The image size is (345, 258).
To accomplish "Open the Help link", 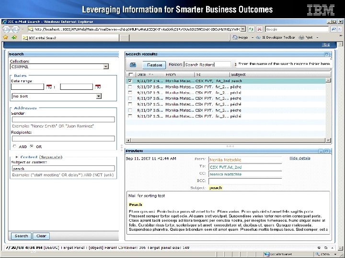I will click(x=326, y=44).
